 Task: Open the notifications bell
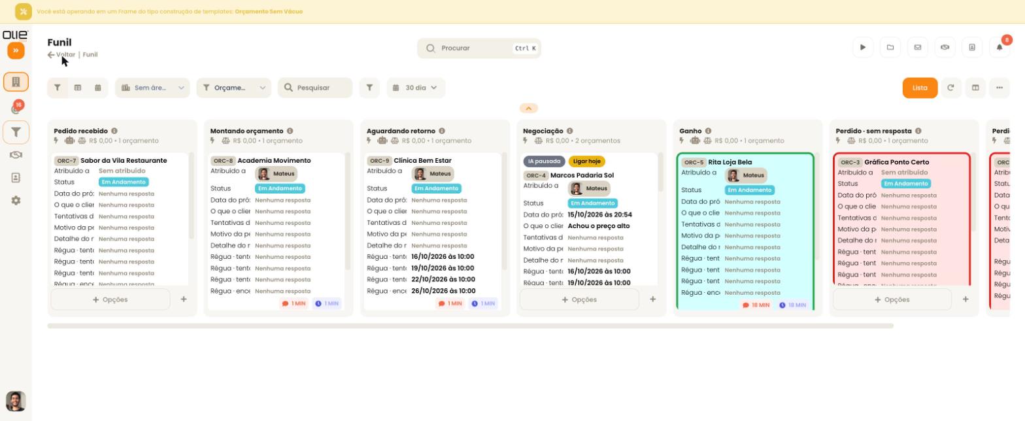click(1000, 48)
